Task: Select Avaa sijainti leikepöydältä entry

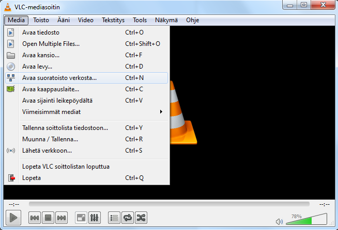Action: tap(86, 101)
